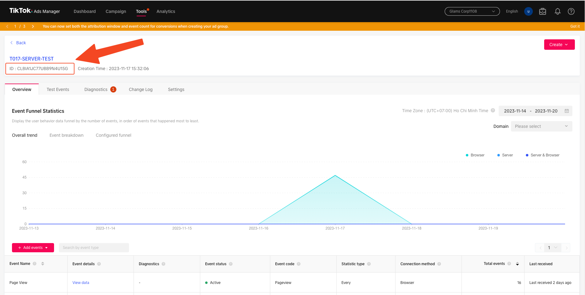Click the T017-SERVER-TEST pixel name

(32, 59)
